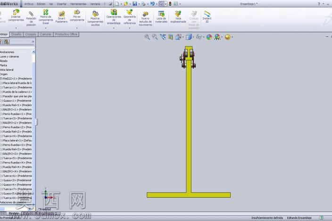The width and height of the screenshot is (332, 221).
Task: Click the Save disk icon
Action: [x=135, y=4]
